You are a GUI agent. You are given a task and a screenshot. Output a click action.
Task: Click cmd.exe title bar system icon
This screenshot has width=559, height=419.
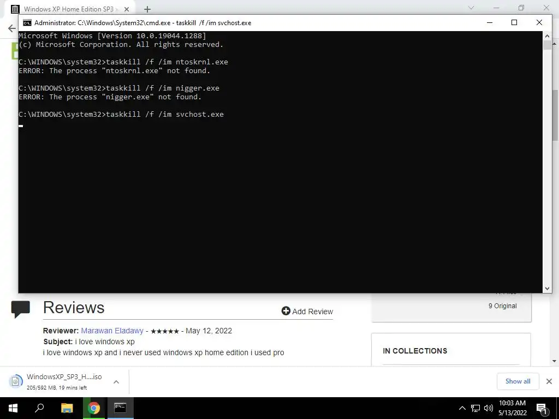tap(27, 23)
